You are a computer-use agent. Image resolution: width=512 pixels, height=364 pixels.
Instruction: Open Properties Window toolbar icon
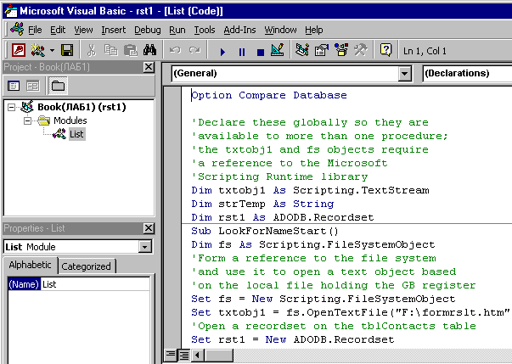pos(322,50)
